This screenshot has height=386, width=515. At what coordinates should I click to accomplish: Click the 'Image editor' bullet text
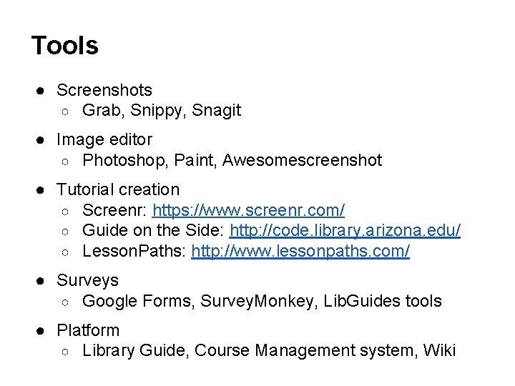[104, 140]
